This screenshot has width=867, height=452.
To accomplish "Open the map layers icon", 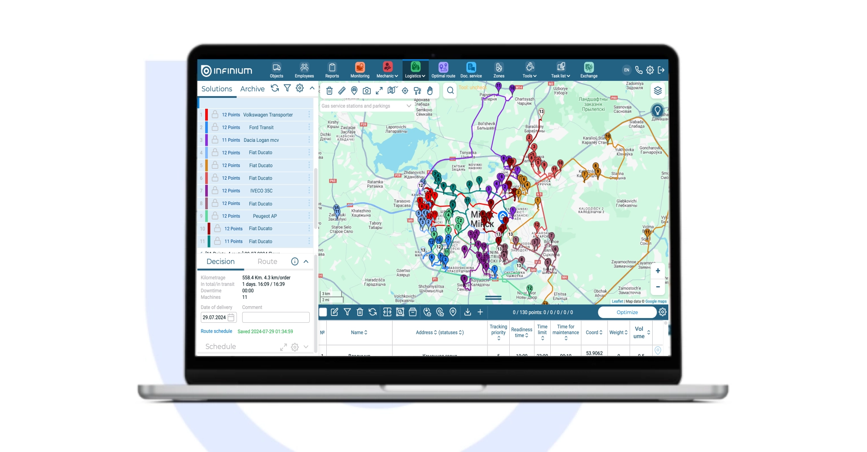I will pyautogui.click(x=657, y=90).
